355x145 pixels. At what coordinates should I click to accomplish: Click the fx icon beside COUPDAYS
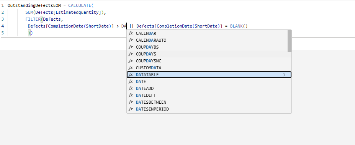click(x=131, y=54)
